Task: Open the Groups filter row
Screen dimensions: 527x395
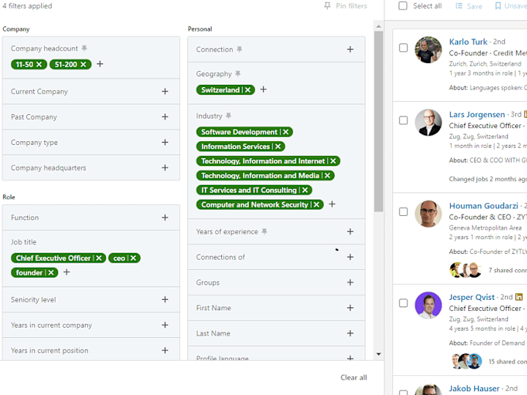Action: (x=276, y=282)
